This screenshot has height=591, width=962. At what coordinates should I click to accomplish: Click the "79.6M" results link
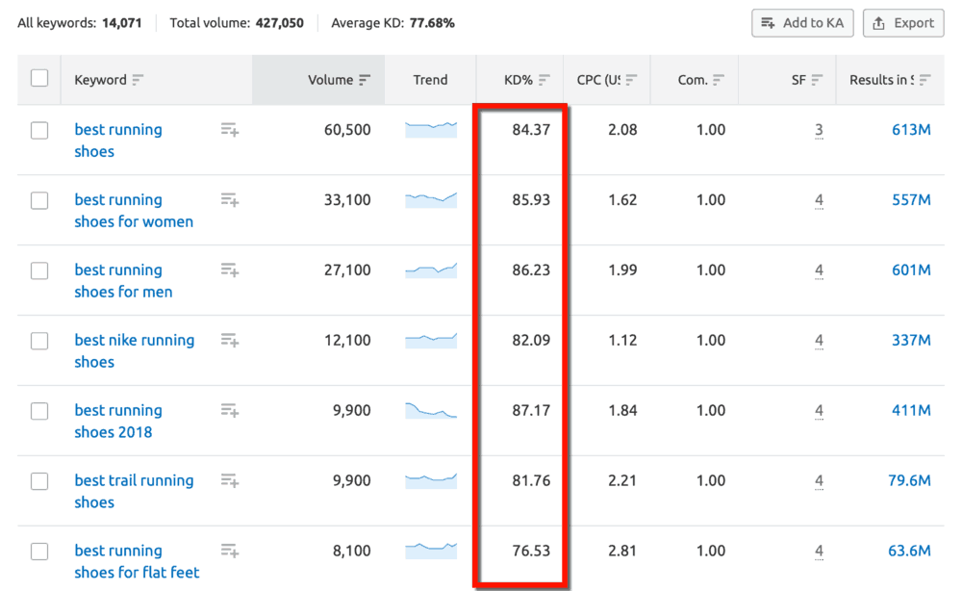[x=908, y=481]
